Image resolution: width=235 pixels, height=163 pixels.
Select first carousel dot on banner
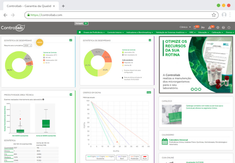click(192, 89)
